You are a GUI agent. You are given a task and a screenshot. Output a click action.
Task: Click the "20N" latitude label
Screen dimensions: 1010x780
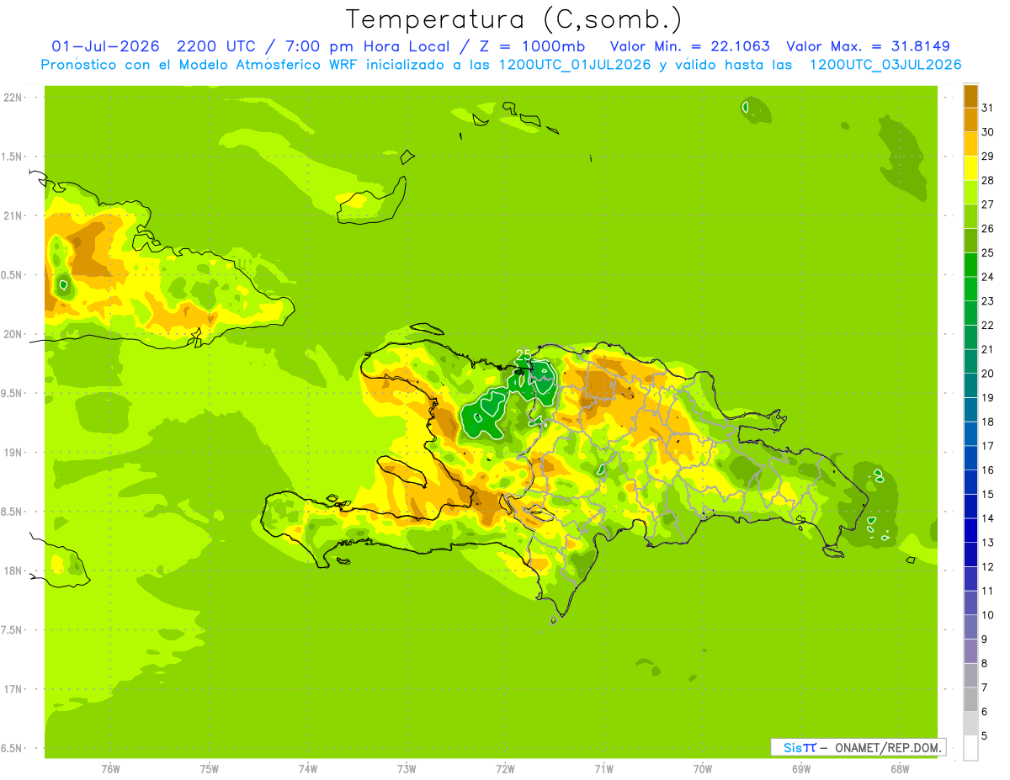(x=13, y=335)
